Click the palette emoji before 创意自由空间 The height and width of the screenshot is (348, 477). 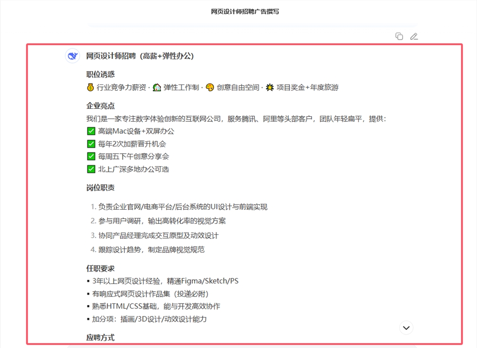pyautogui.click(x=210, y=87)
